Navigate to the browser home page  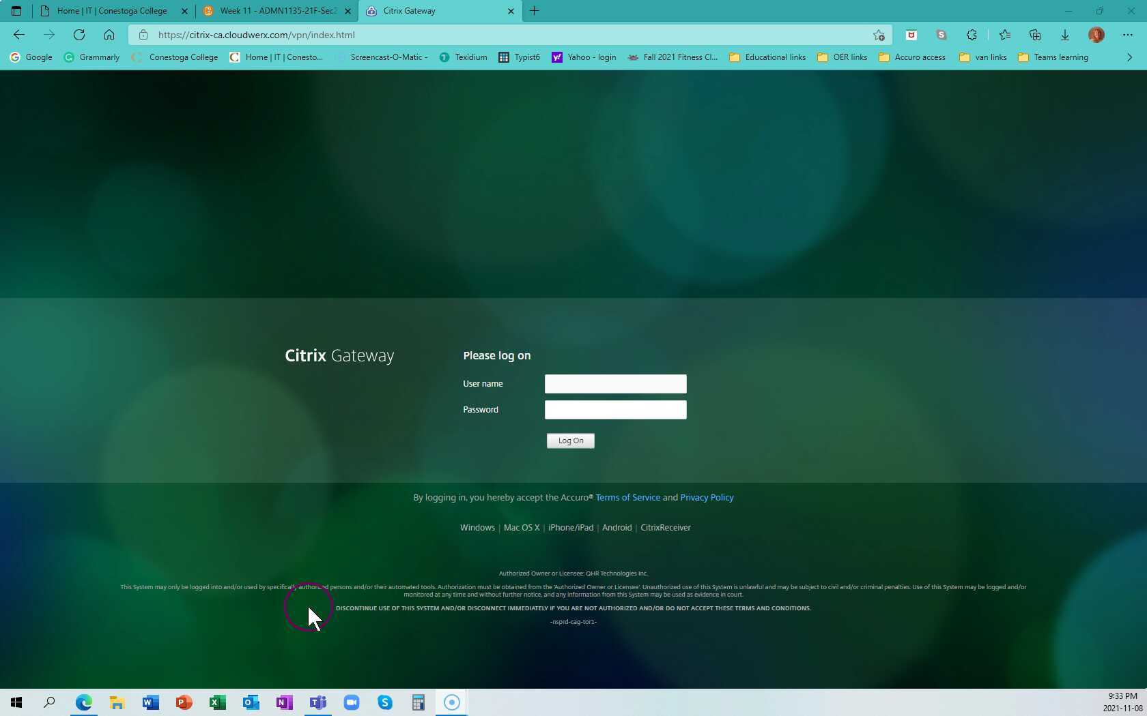109,35
